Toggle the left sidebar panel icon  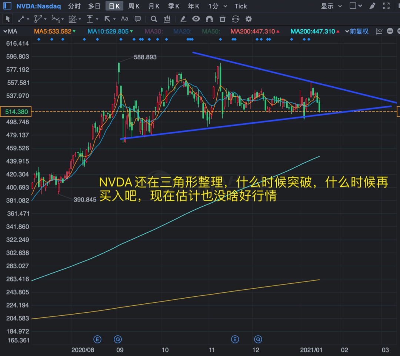pyautogui.click(x=7, y=6)
